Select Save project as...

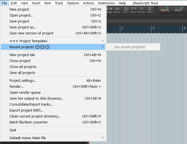click(x=53, y=27)
